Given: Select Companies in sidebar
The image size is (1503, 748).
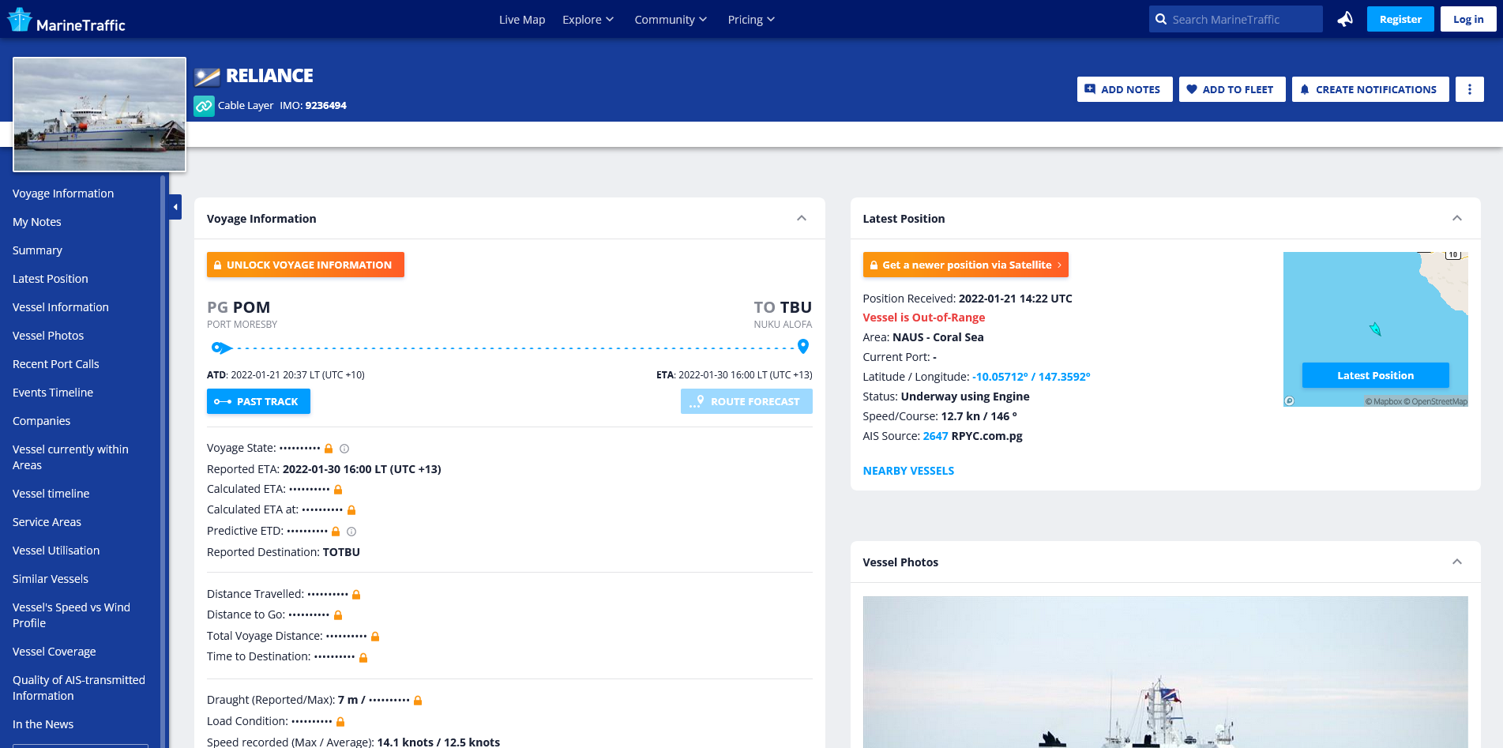Looking at the screenshot, I should (42, 421).
